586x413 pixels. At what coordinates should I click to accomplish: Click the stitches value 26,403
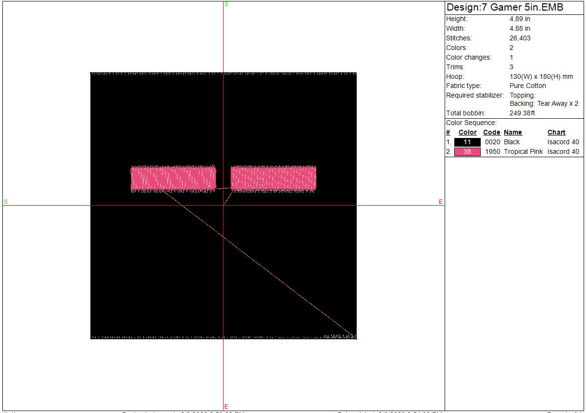pyautogui.click(x=520, y=38)
